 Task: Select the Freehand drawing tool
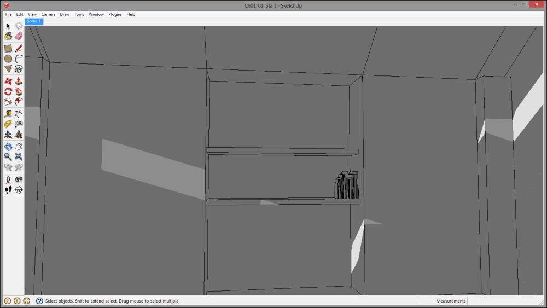pyautogui.click(x=19, y=69)
